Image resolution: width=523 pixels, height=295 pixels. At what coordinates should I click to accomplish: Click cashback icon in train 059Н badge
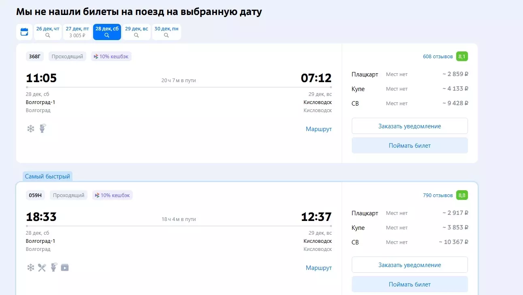[97, 195]
